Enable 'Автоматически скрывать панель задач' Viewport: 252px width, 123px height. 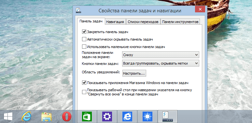point(84,39)
